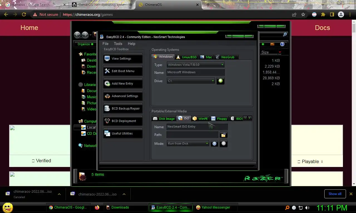Open Useful Utilities section
Screen dimensions: 356x213
(x=123, y=133)
